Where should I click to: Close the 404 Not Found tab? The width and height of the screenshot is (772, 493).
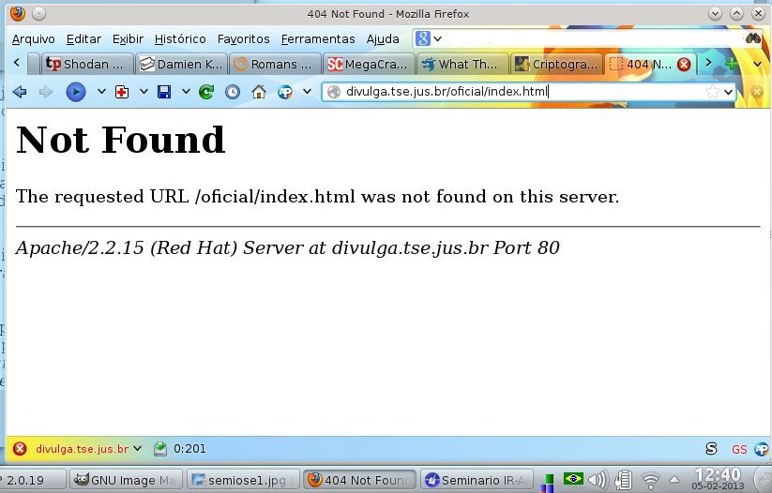684,64
